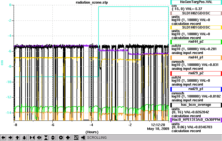
Task: Shift the plot up with the up arrow
Action: [x=17, y=138]
